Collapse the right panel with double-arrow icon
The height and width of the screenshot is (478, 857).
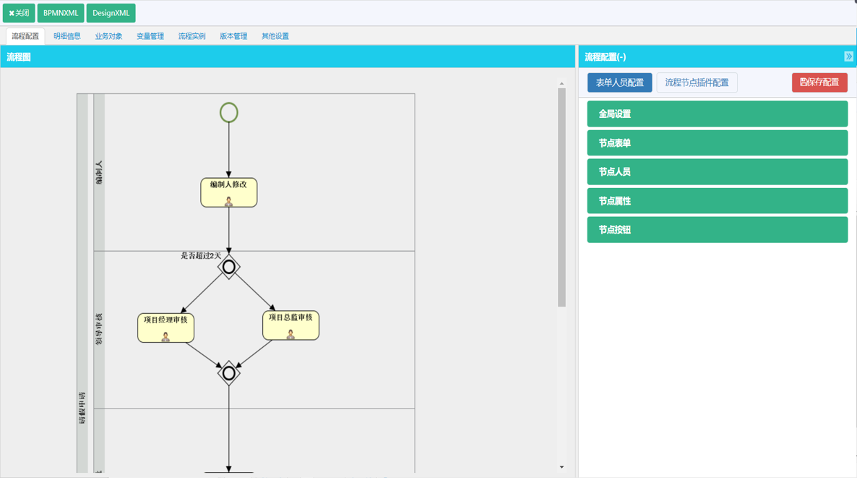848,56
